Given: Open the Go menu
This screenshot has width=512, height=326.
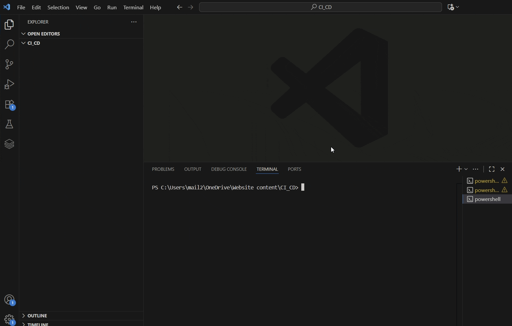Looking at the screenshot, I should [x=97, y=7].
